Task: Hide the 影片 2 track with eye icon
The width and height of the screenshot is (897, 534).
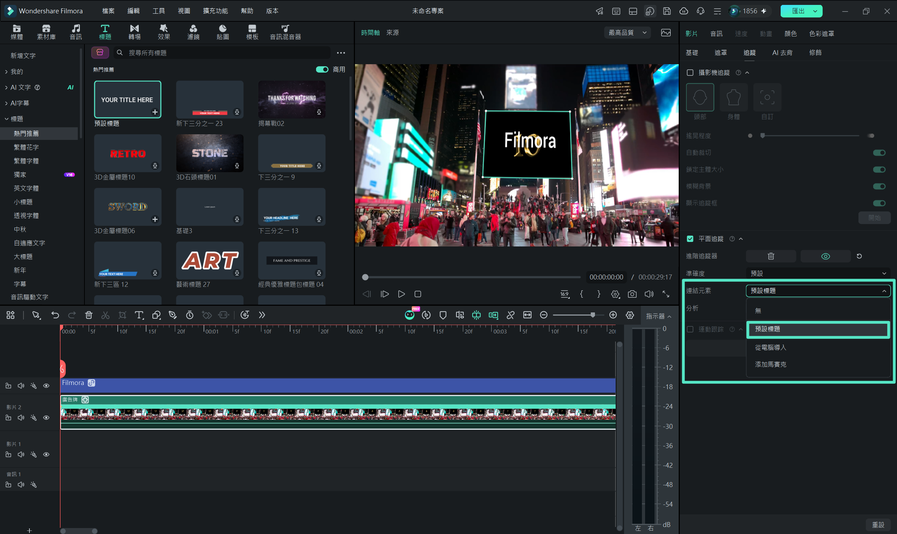Action: click(46, 418)
